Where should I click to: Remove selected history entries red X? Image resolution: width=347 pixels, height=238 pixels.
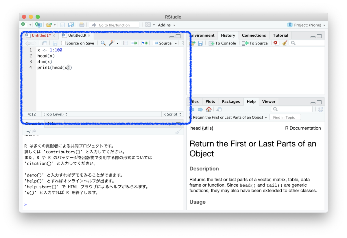275,43
